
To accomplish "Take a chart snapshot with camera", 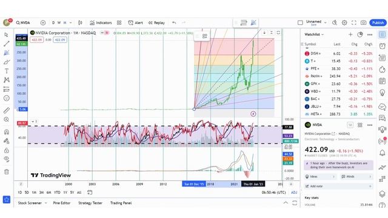I will pos(364,23).
